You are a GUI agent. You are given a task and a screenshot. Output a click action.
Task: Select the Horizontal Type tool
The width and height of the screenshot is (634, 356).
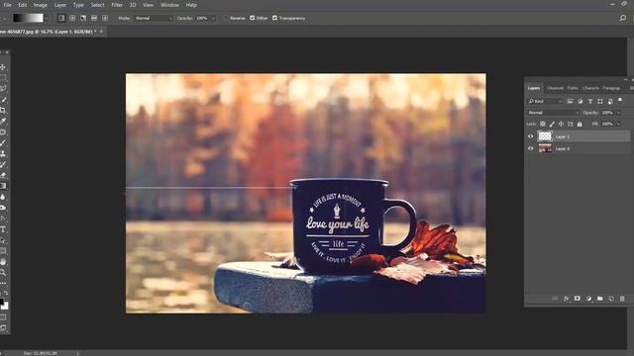(3, 229)
